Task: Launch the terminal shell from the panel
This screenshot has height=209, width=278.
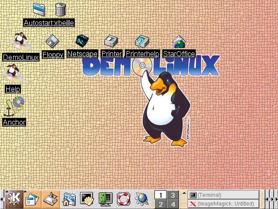Action: pos(86,199)
